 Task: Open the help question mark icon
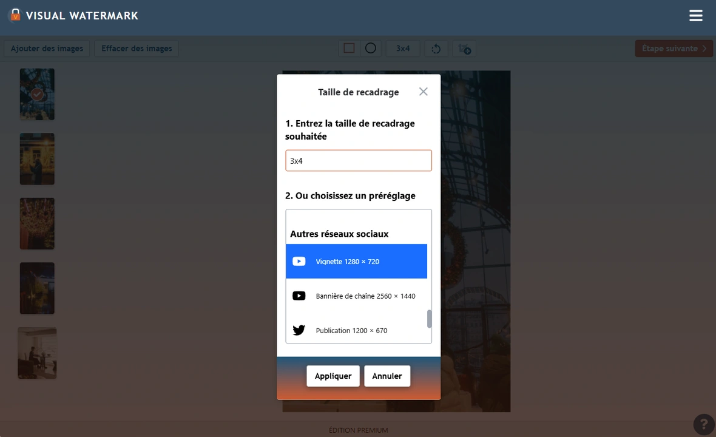pyautogui.click(x=704, y=423)
